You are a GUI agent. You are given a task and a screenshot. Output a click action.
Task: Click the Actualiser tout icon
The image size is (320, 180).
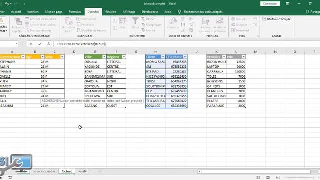tap(69, 25)
